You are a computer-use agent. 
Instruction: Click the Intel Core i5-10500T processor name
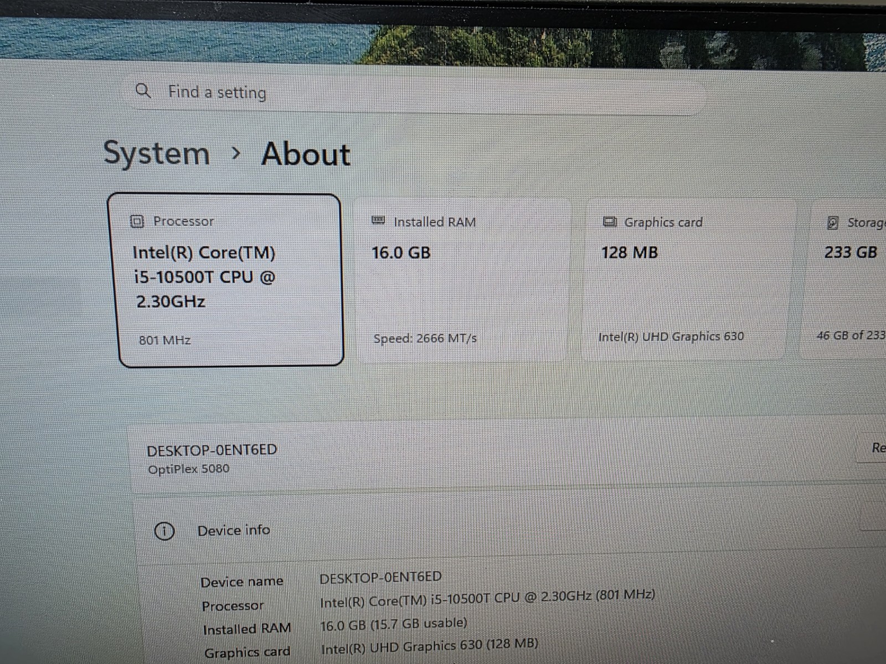tap(204, 277)
